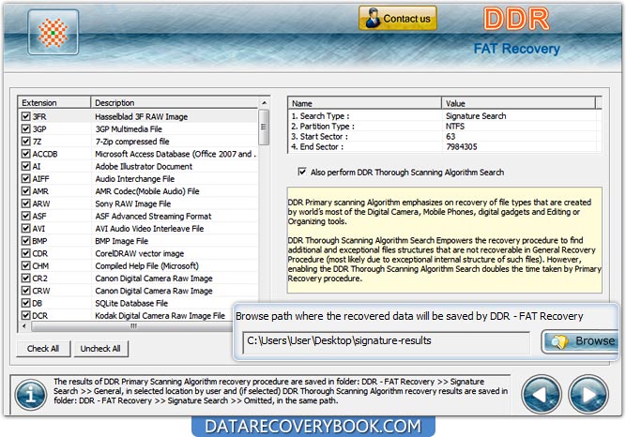This screenshot has width=626, height=437.
Task: Toggle the DCR extension checkbox
Action: point(25,315)
